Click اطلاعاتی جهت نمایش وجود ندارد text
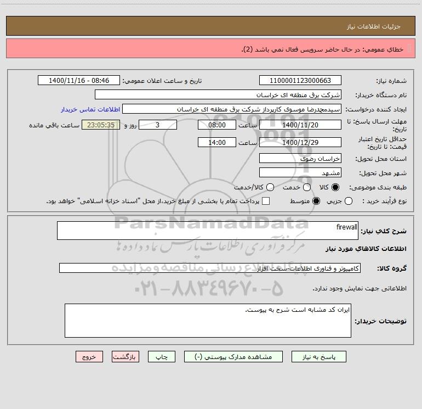This screenshot has width=422, height=409. (360, 288)
